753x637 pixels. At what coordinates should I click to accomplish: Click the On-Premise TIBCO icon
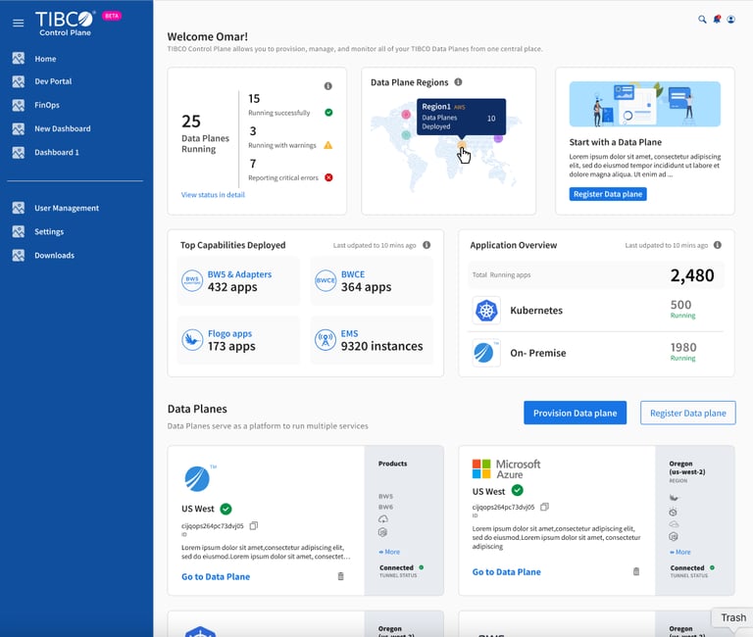486,353
